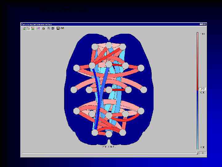Screen dimensions: 222x167
Task: Click the purple arrow toolbar icon
Action: coord(38,28)
